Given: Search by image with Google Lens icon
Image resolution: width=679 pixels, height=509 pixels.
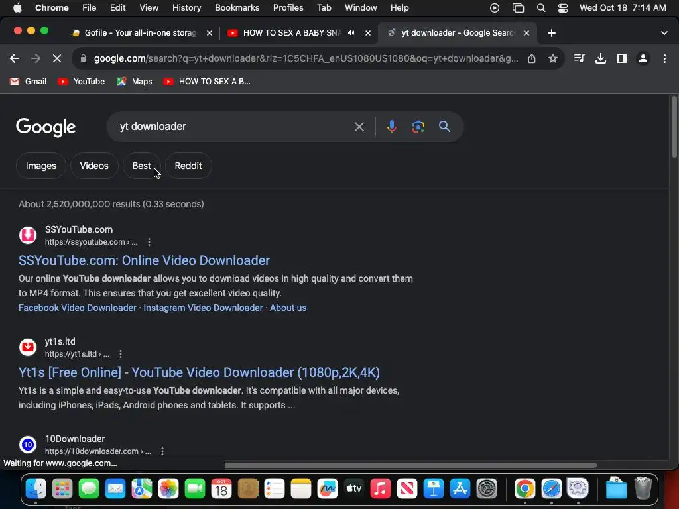Looking at the screenshot, I should pyautogui.click(x=418, y=127).
